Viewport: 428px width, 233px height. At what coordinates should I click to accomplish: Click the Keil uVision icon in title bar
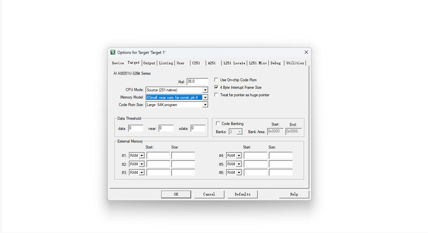point(113,52)
